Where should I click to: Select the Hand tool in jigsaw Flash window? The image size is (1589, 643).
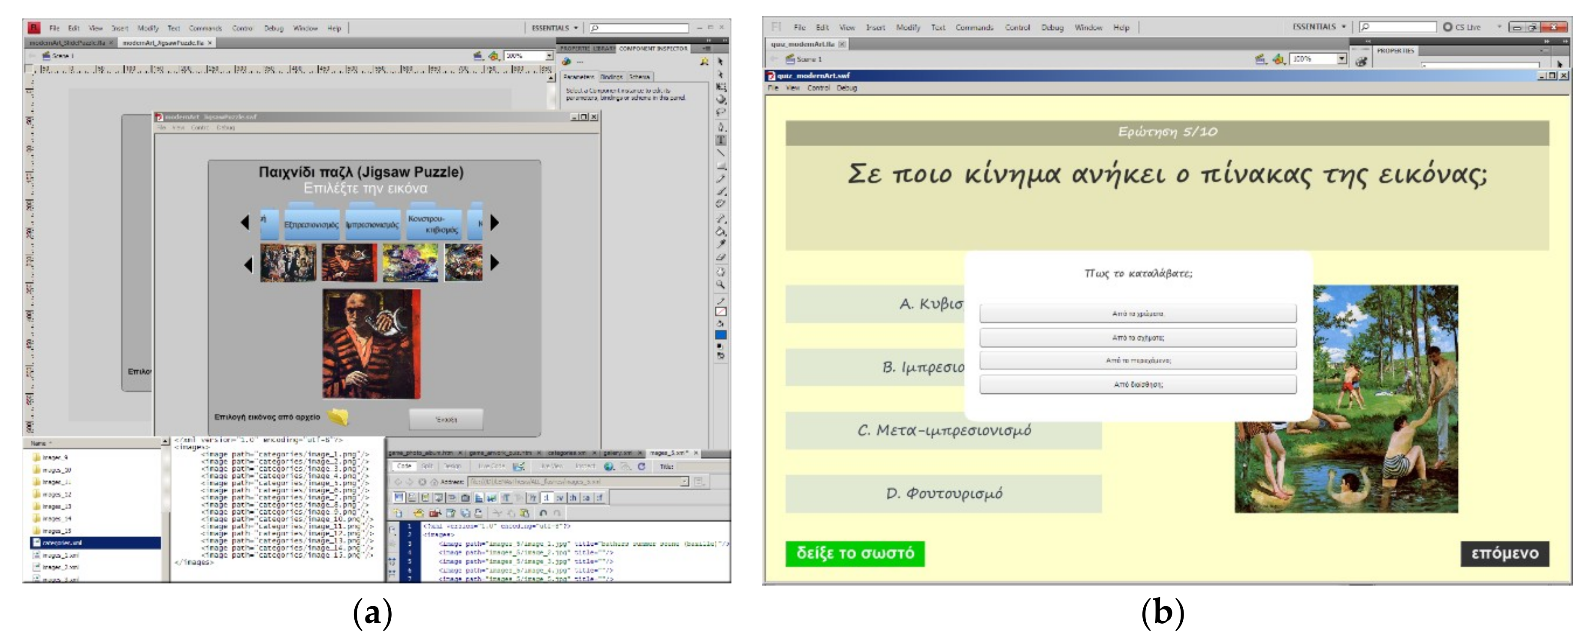pos(720,272)
